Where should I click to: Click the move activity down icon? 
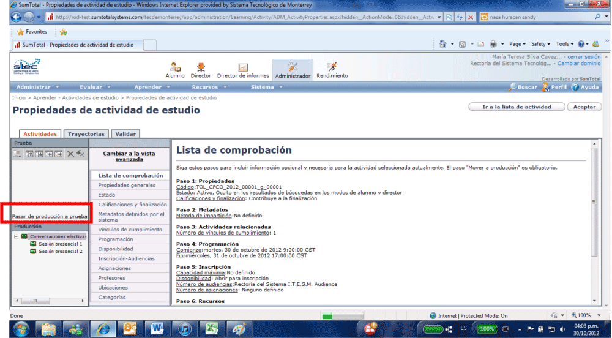point(39,154)
